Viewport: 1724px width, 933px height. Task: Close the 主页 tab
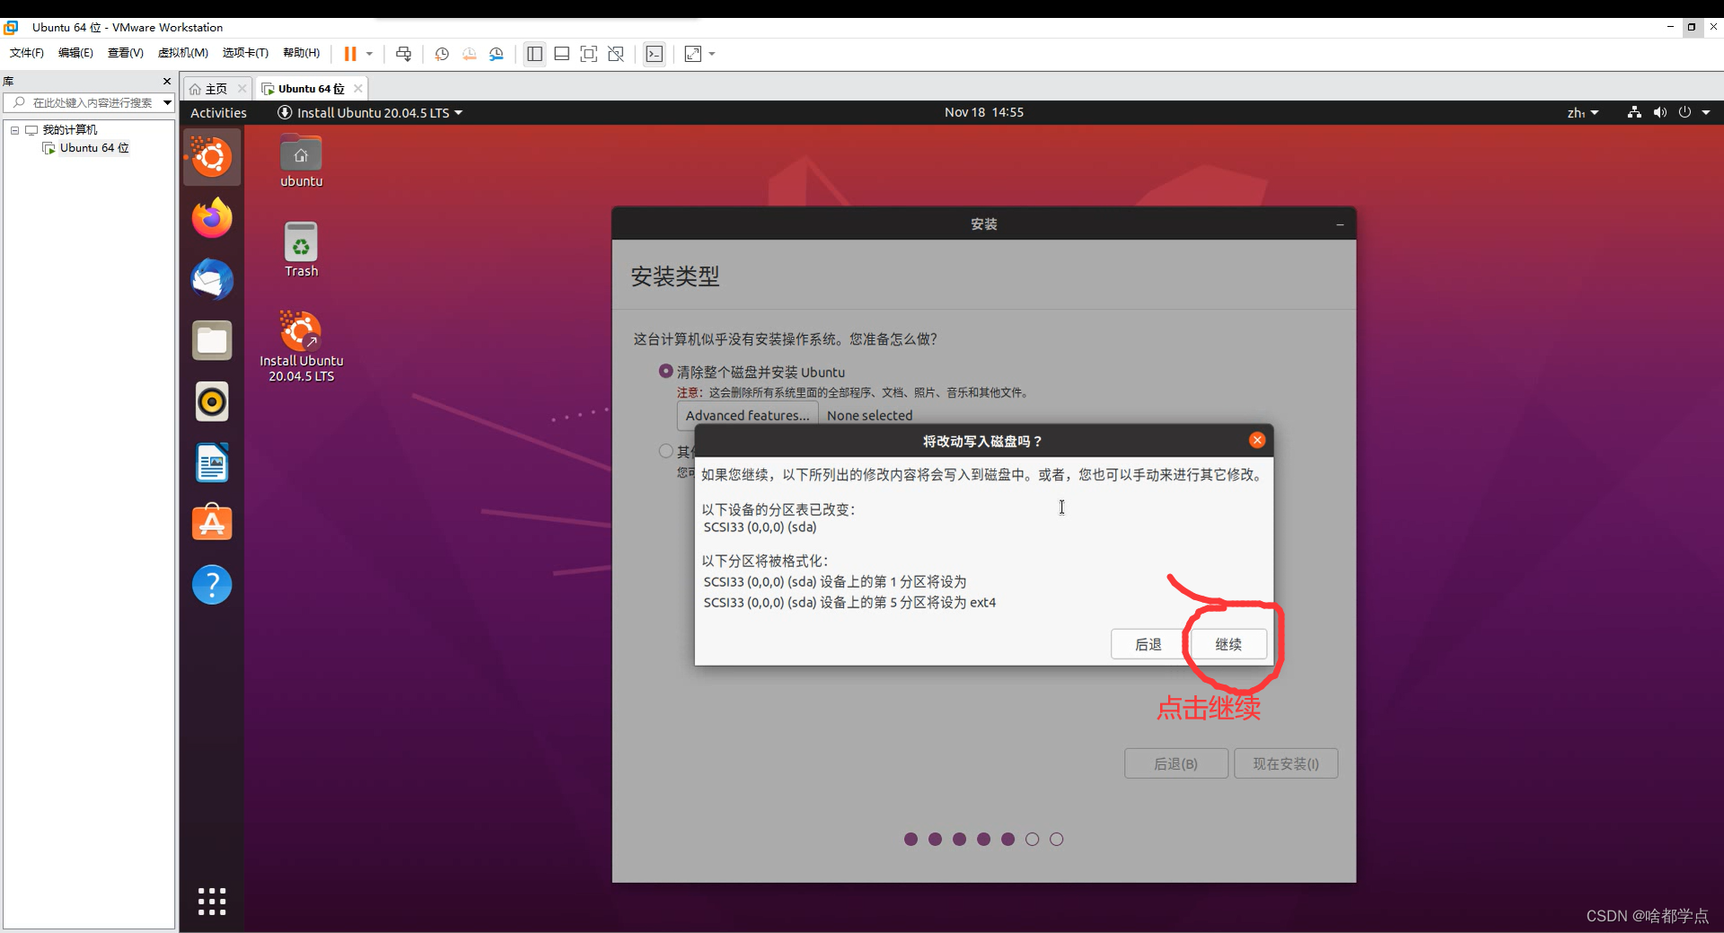tap(242, 88)
